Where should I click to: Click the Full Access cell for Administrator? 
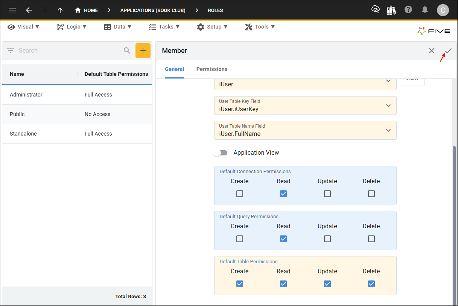pos(98,95)
